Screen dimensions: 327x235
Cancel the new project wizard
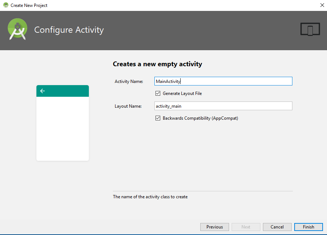coord(277,227)
